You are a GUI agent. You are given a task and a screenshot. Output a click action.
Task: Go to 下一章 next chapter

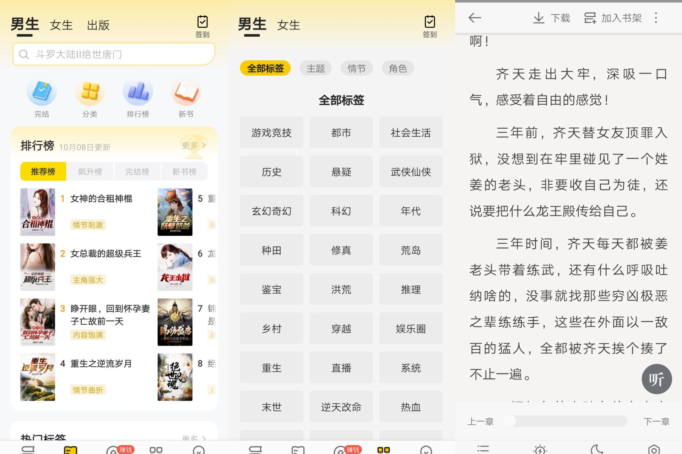656,421
